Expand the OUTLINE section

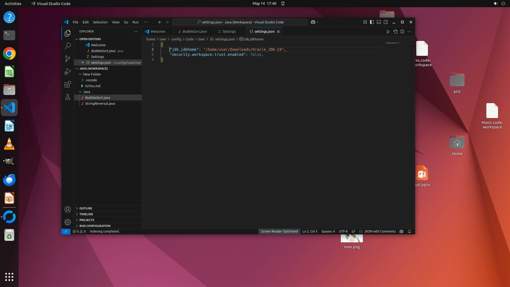tap(86, 208)
